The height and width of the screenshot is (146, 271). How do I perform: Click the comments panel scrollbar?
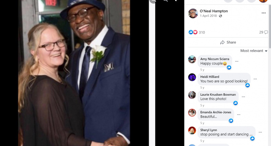tap(270, 27)
